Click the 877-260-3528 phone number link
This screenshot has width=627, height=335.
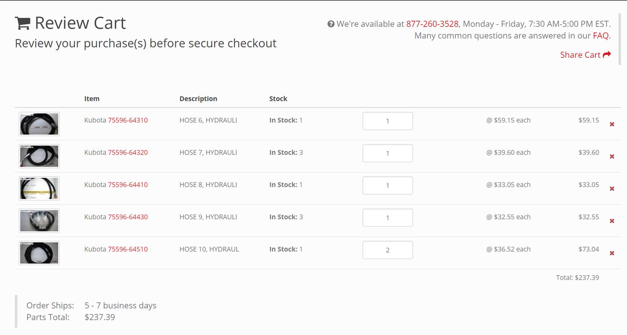click(432, 24)
